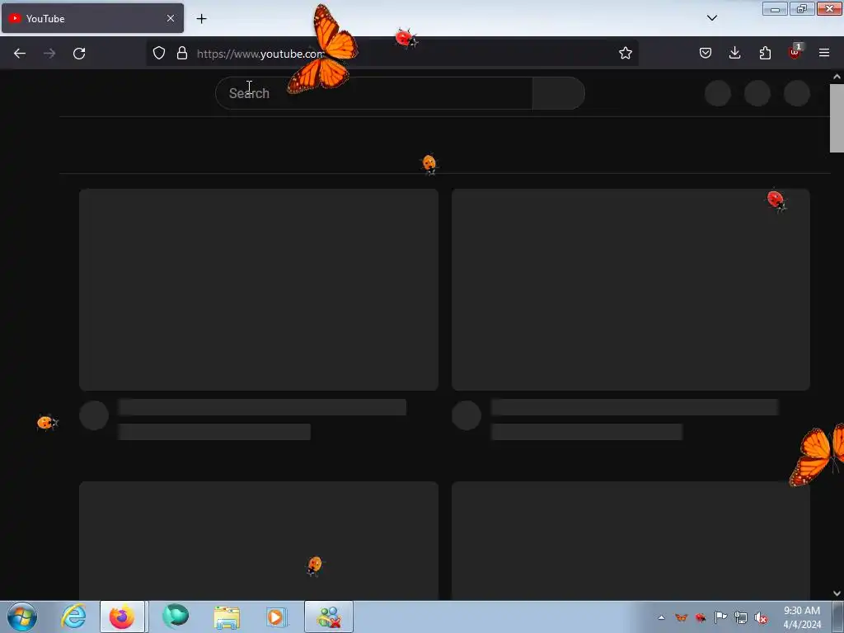Click the vertical scrollbar thumb
The image size is (844, 633).
(x=837, y=119)
